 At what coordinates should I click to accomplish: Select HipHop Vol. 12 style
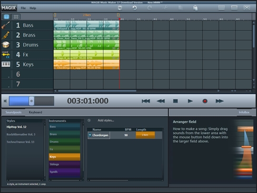click(16, 127)
